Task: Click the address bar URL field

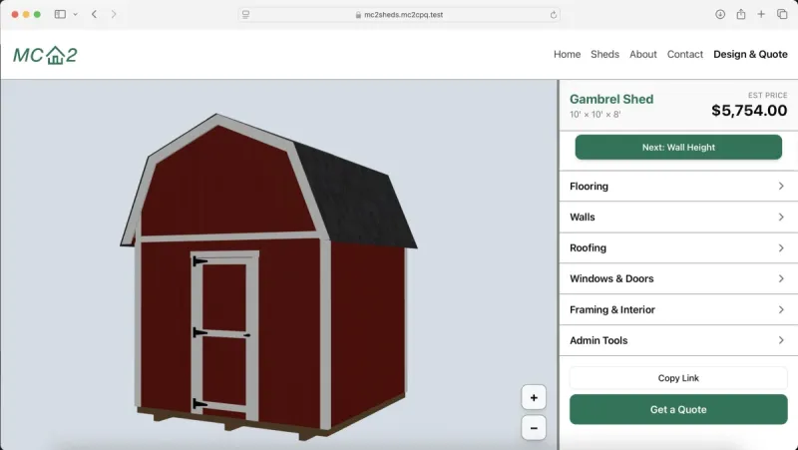Action: 399,15
